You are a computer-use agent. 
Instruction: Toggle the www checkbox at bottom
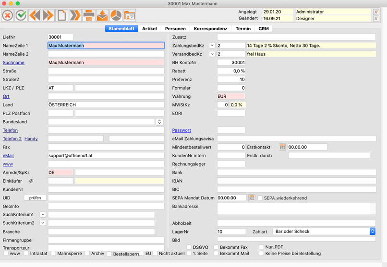(x=6, y=253)
